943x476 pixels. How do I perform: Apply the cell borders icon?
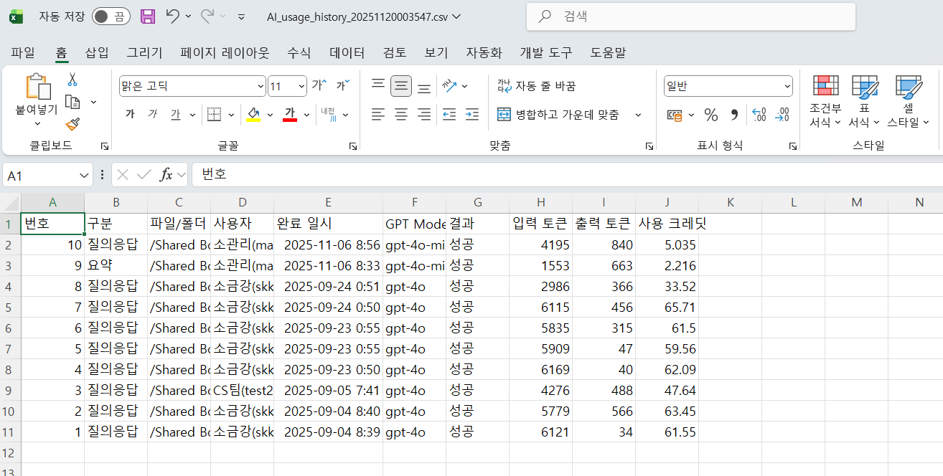coord(213,114)
